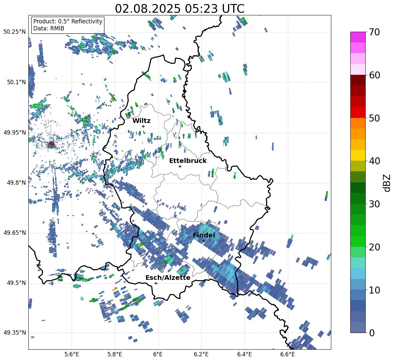Click the colorbar tick label 60
This screenshot has height=361, width=395.
(x=374, y=75)
